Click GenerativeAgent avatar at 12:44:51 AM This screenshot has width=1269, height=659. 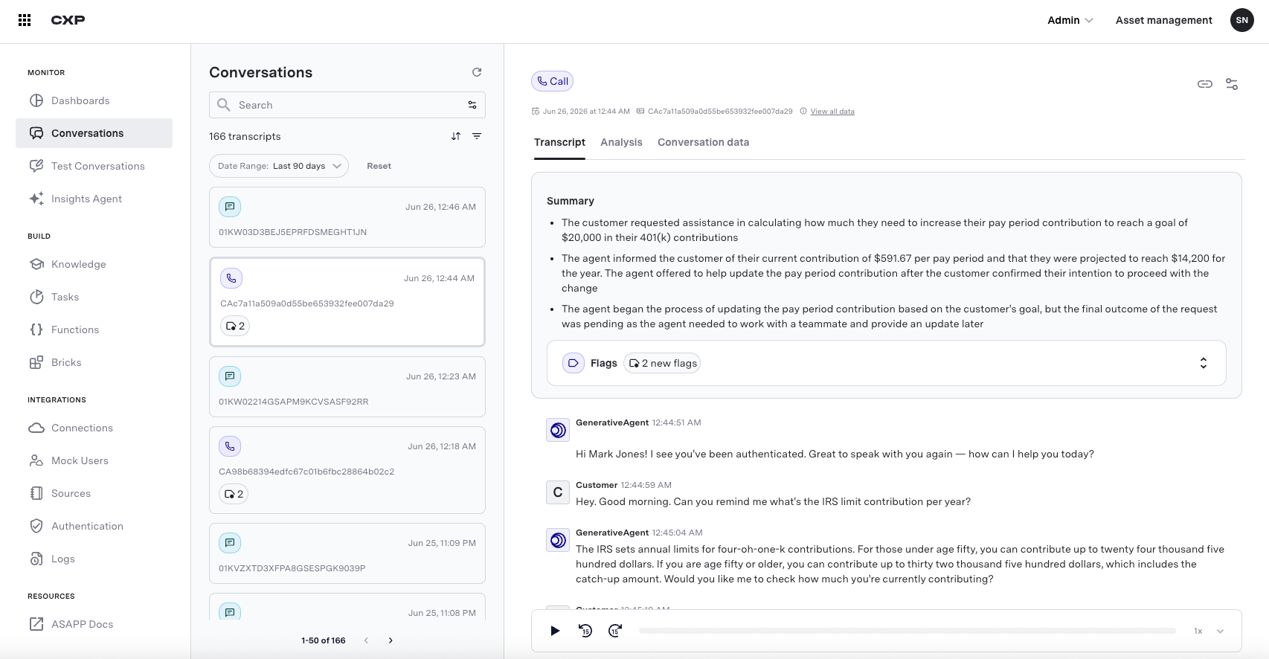tap(558, 430)
